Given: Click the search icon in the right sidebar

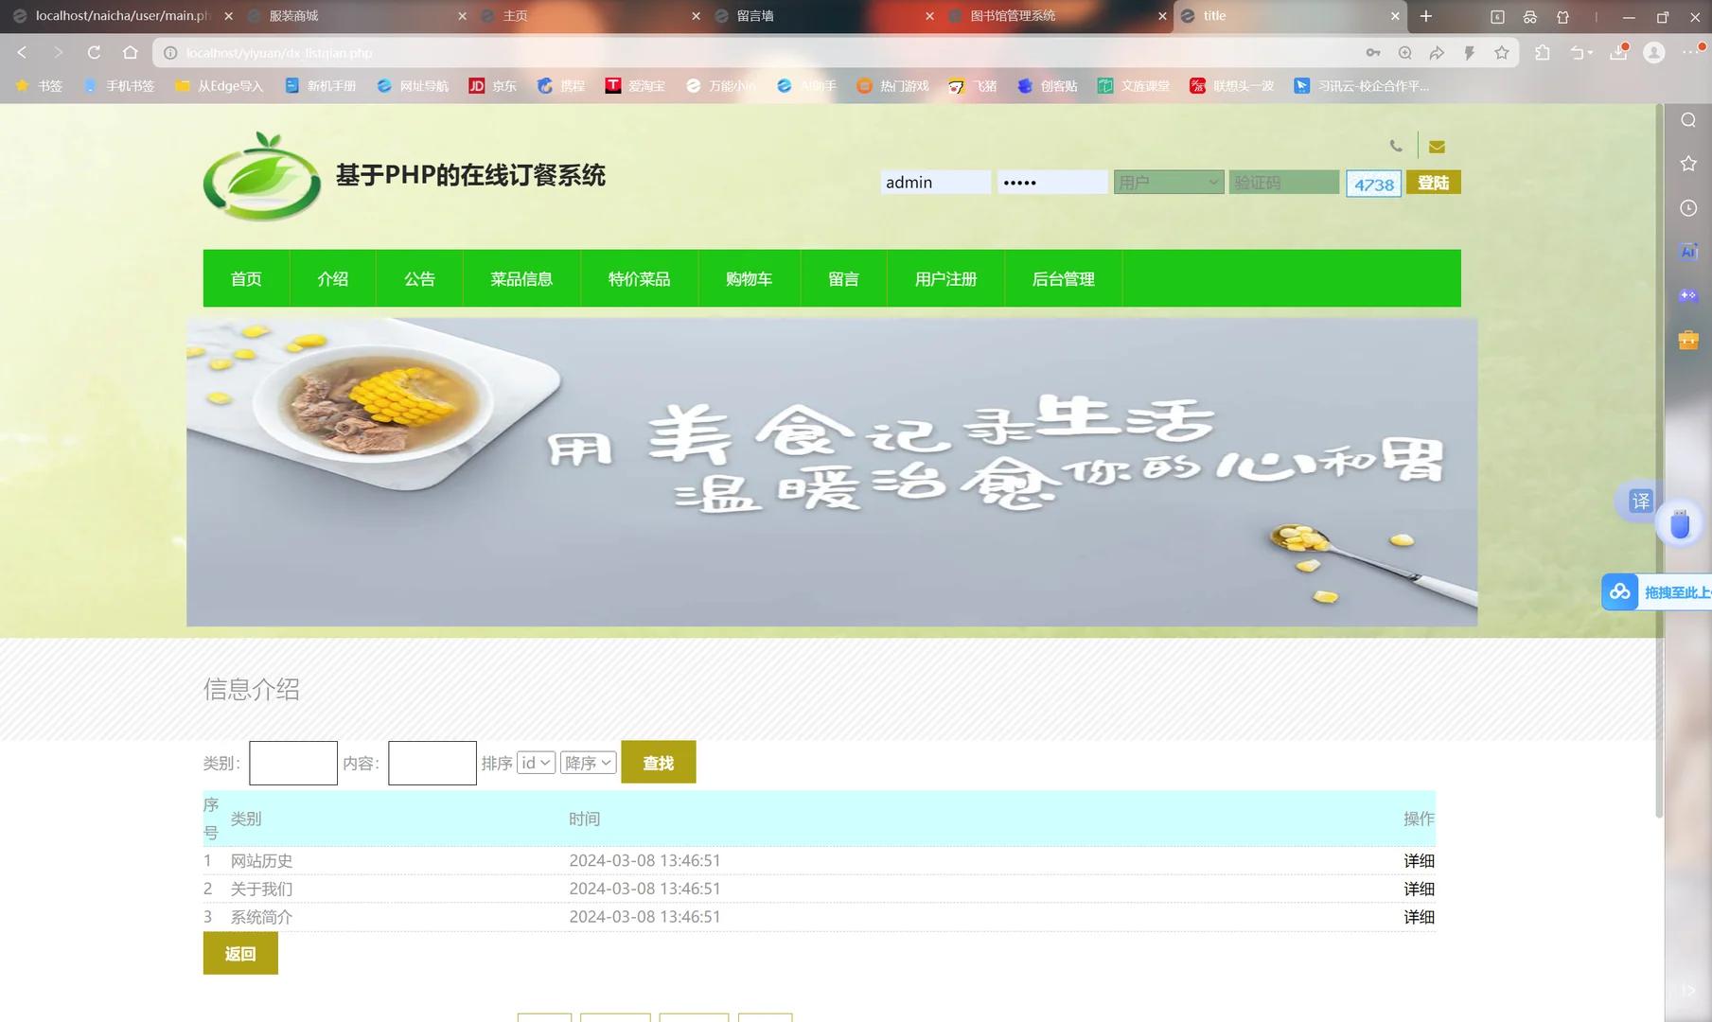Looking at the screenshot, I should 1687,120.
